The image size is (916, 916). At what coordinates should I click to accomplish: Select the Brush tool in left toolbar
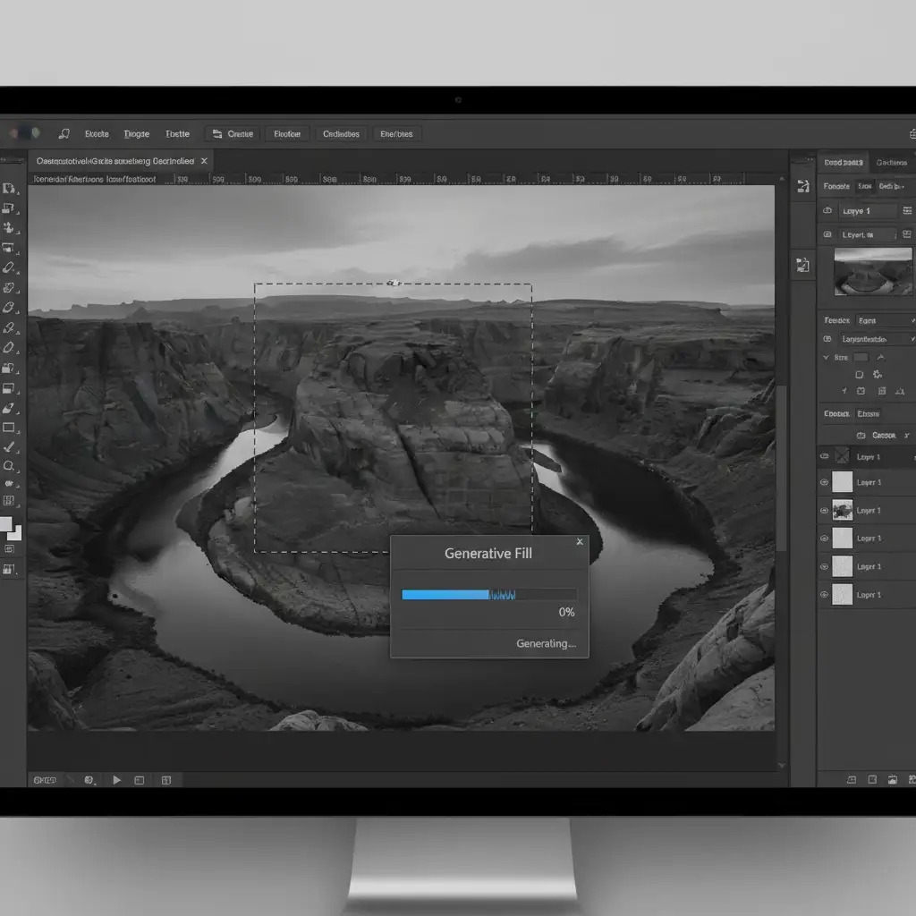coord(9,446)
